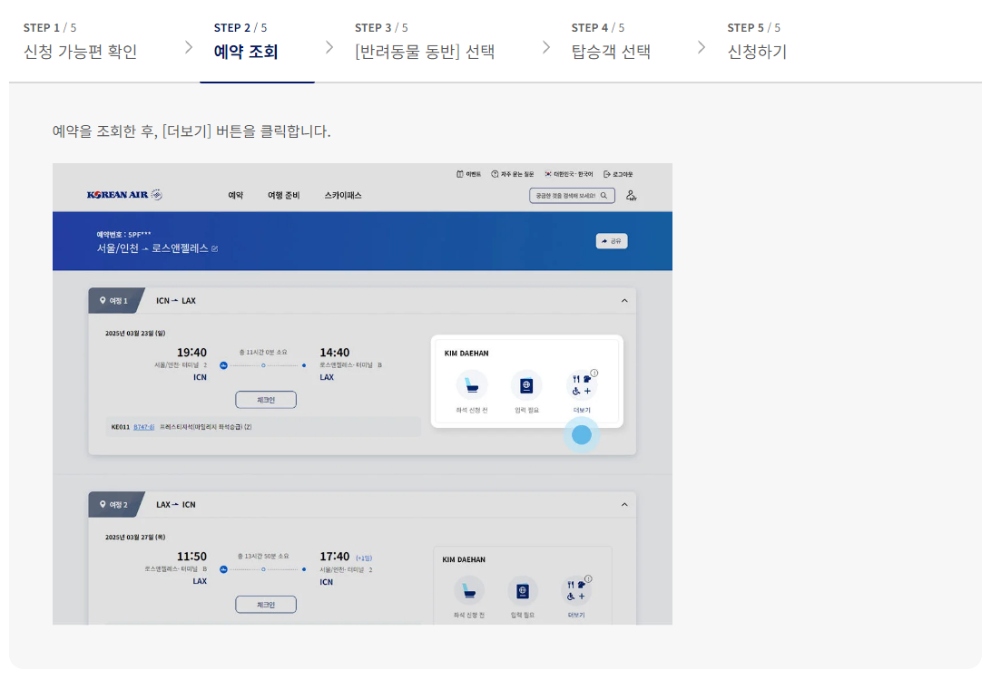Click the reservation lookup guide screenshot
This screenshot has height=679, width=991.
(x=362, y=394)
